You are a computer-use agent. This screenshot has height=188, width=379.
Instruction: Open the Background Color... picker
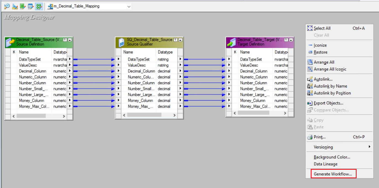332,157
